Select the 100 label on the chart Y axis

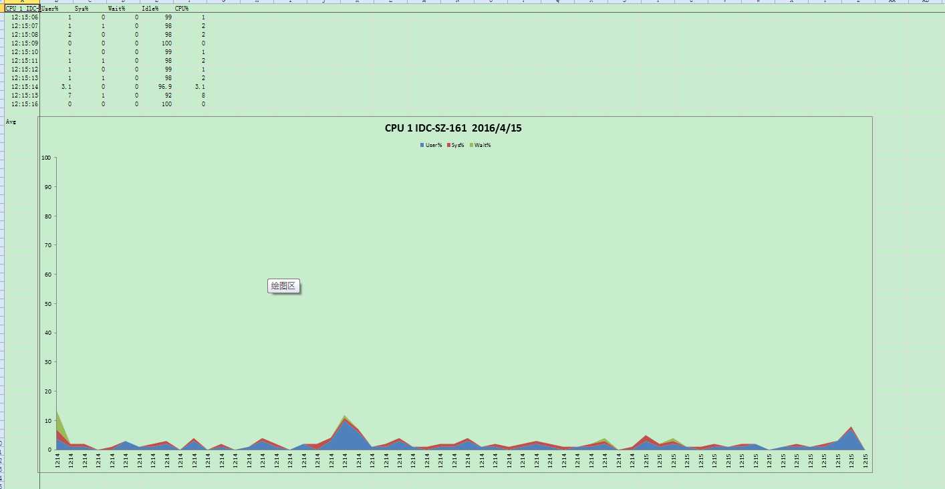coord(46,158)
